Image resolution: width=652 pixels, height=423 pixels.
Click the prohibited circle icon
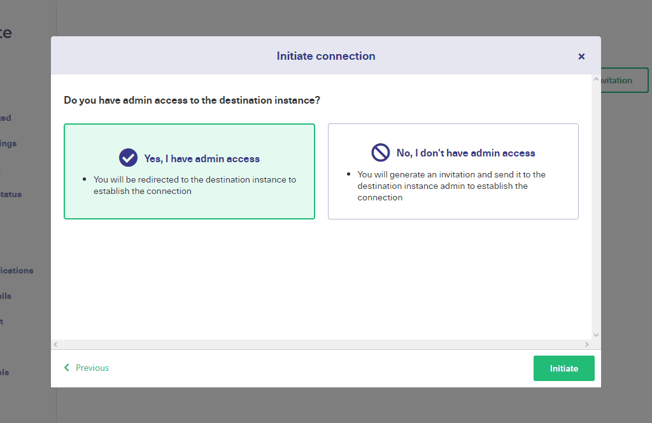(381, 153)
